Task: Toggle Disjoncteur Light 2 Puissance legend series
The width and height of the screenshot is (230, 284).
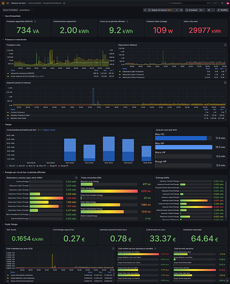Action: tap(133, 74)
